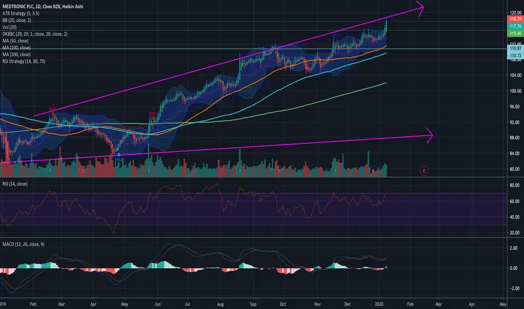Click the green 115.46 price label

(515, 33)
